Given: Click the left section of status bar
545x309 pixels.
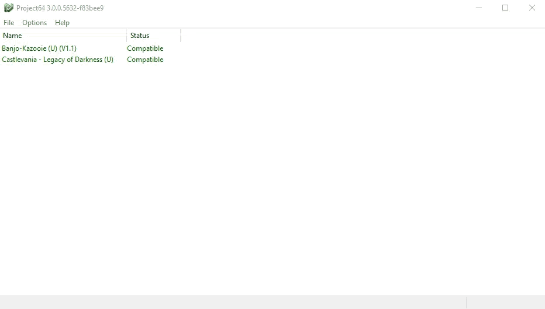Looking at the screenshot, I should (234, 302).
